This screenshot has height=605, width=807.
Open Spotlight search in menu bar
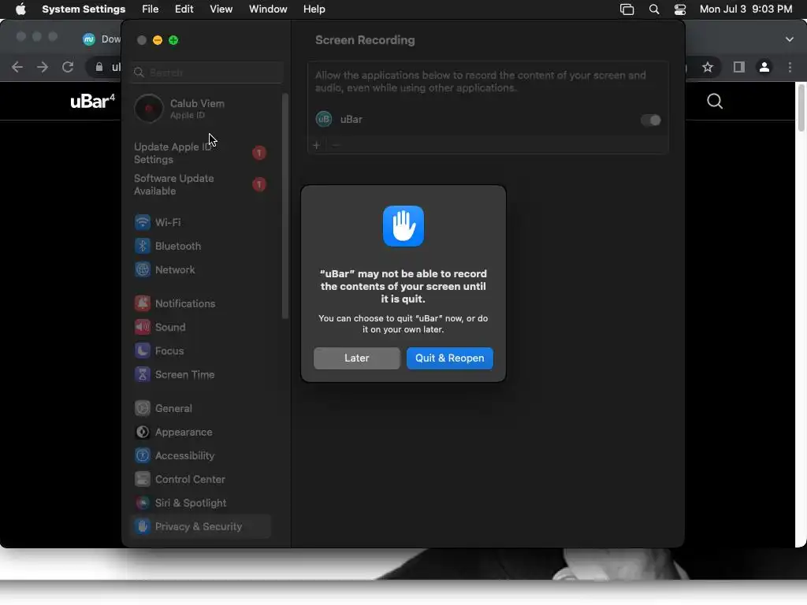(x=654, y=9)
